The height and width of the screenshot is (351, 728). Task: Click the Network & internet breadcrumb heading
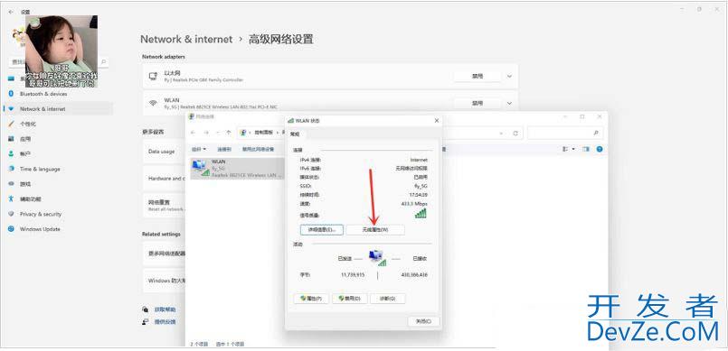[186, 40]
